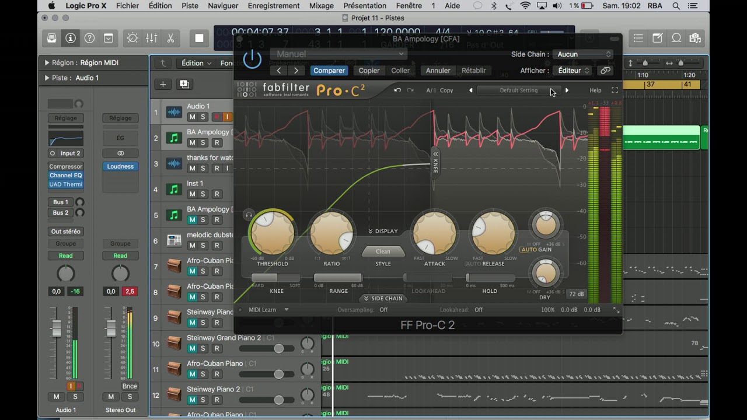
Task: Expand the Piste Audio 1 triangle
Action: click(47, 78)
